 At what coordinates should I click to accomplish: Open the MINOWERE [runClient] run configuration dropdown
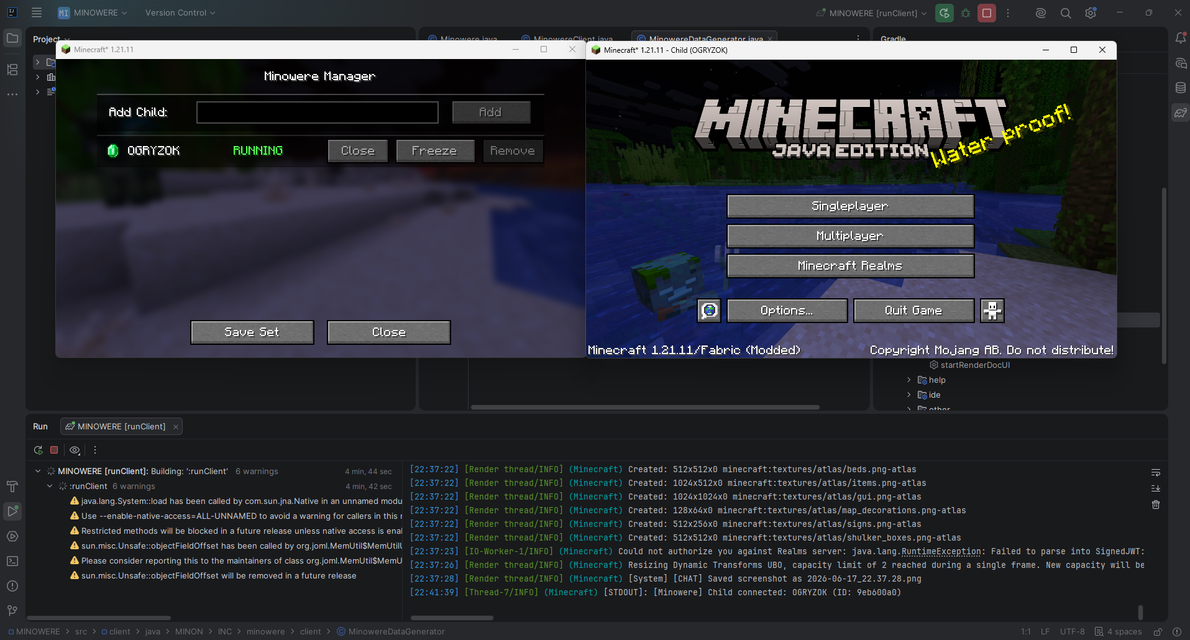coord(871,13)
